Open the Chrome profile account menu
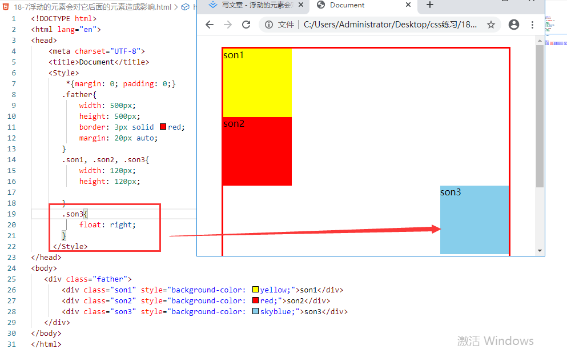567x349 pixels. click(514, 25)
